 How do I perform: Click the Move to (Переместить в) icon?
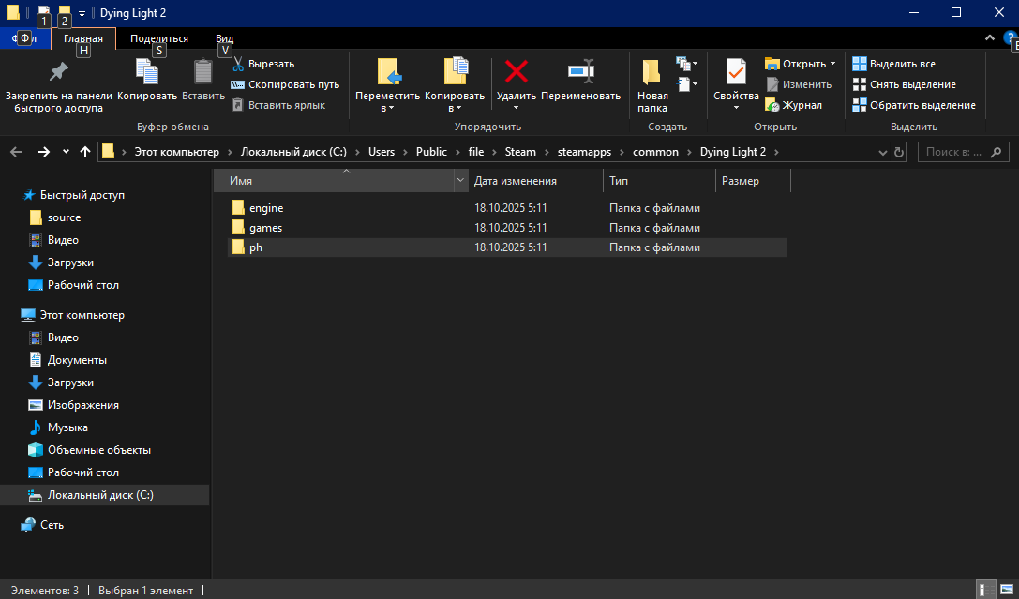[x=388, y=72]
